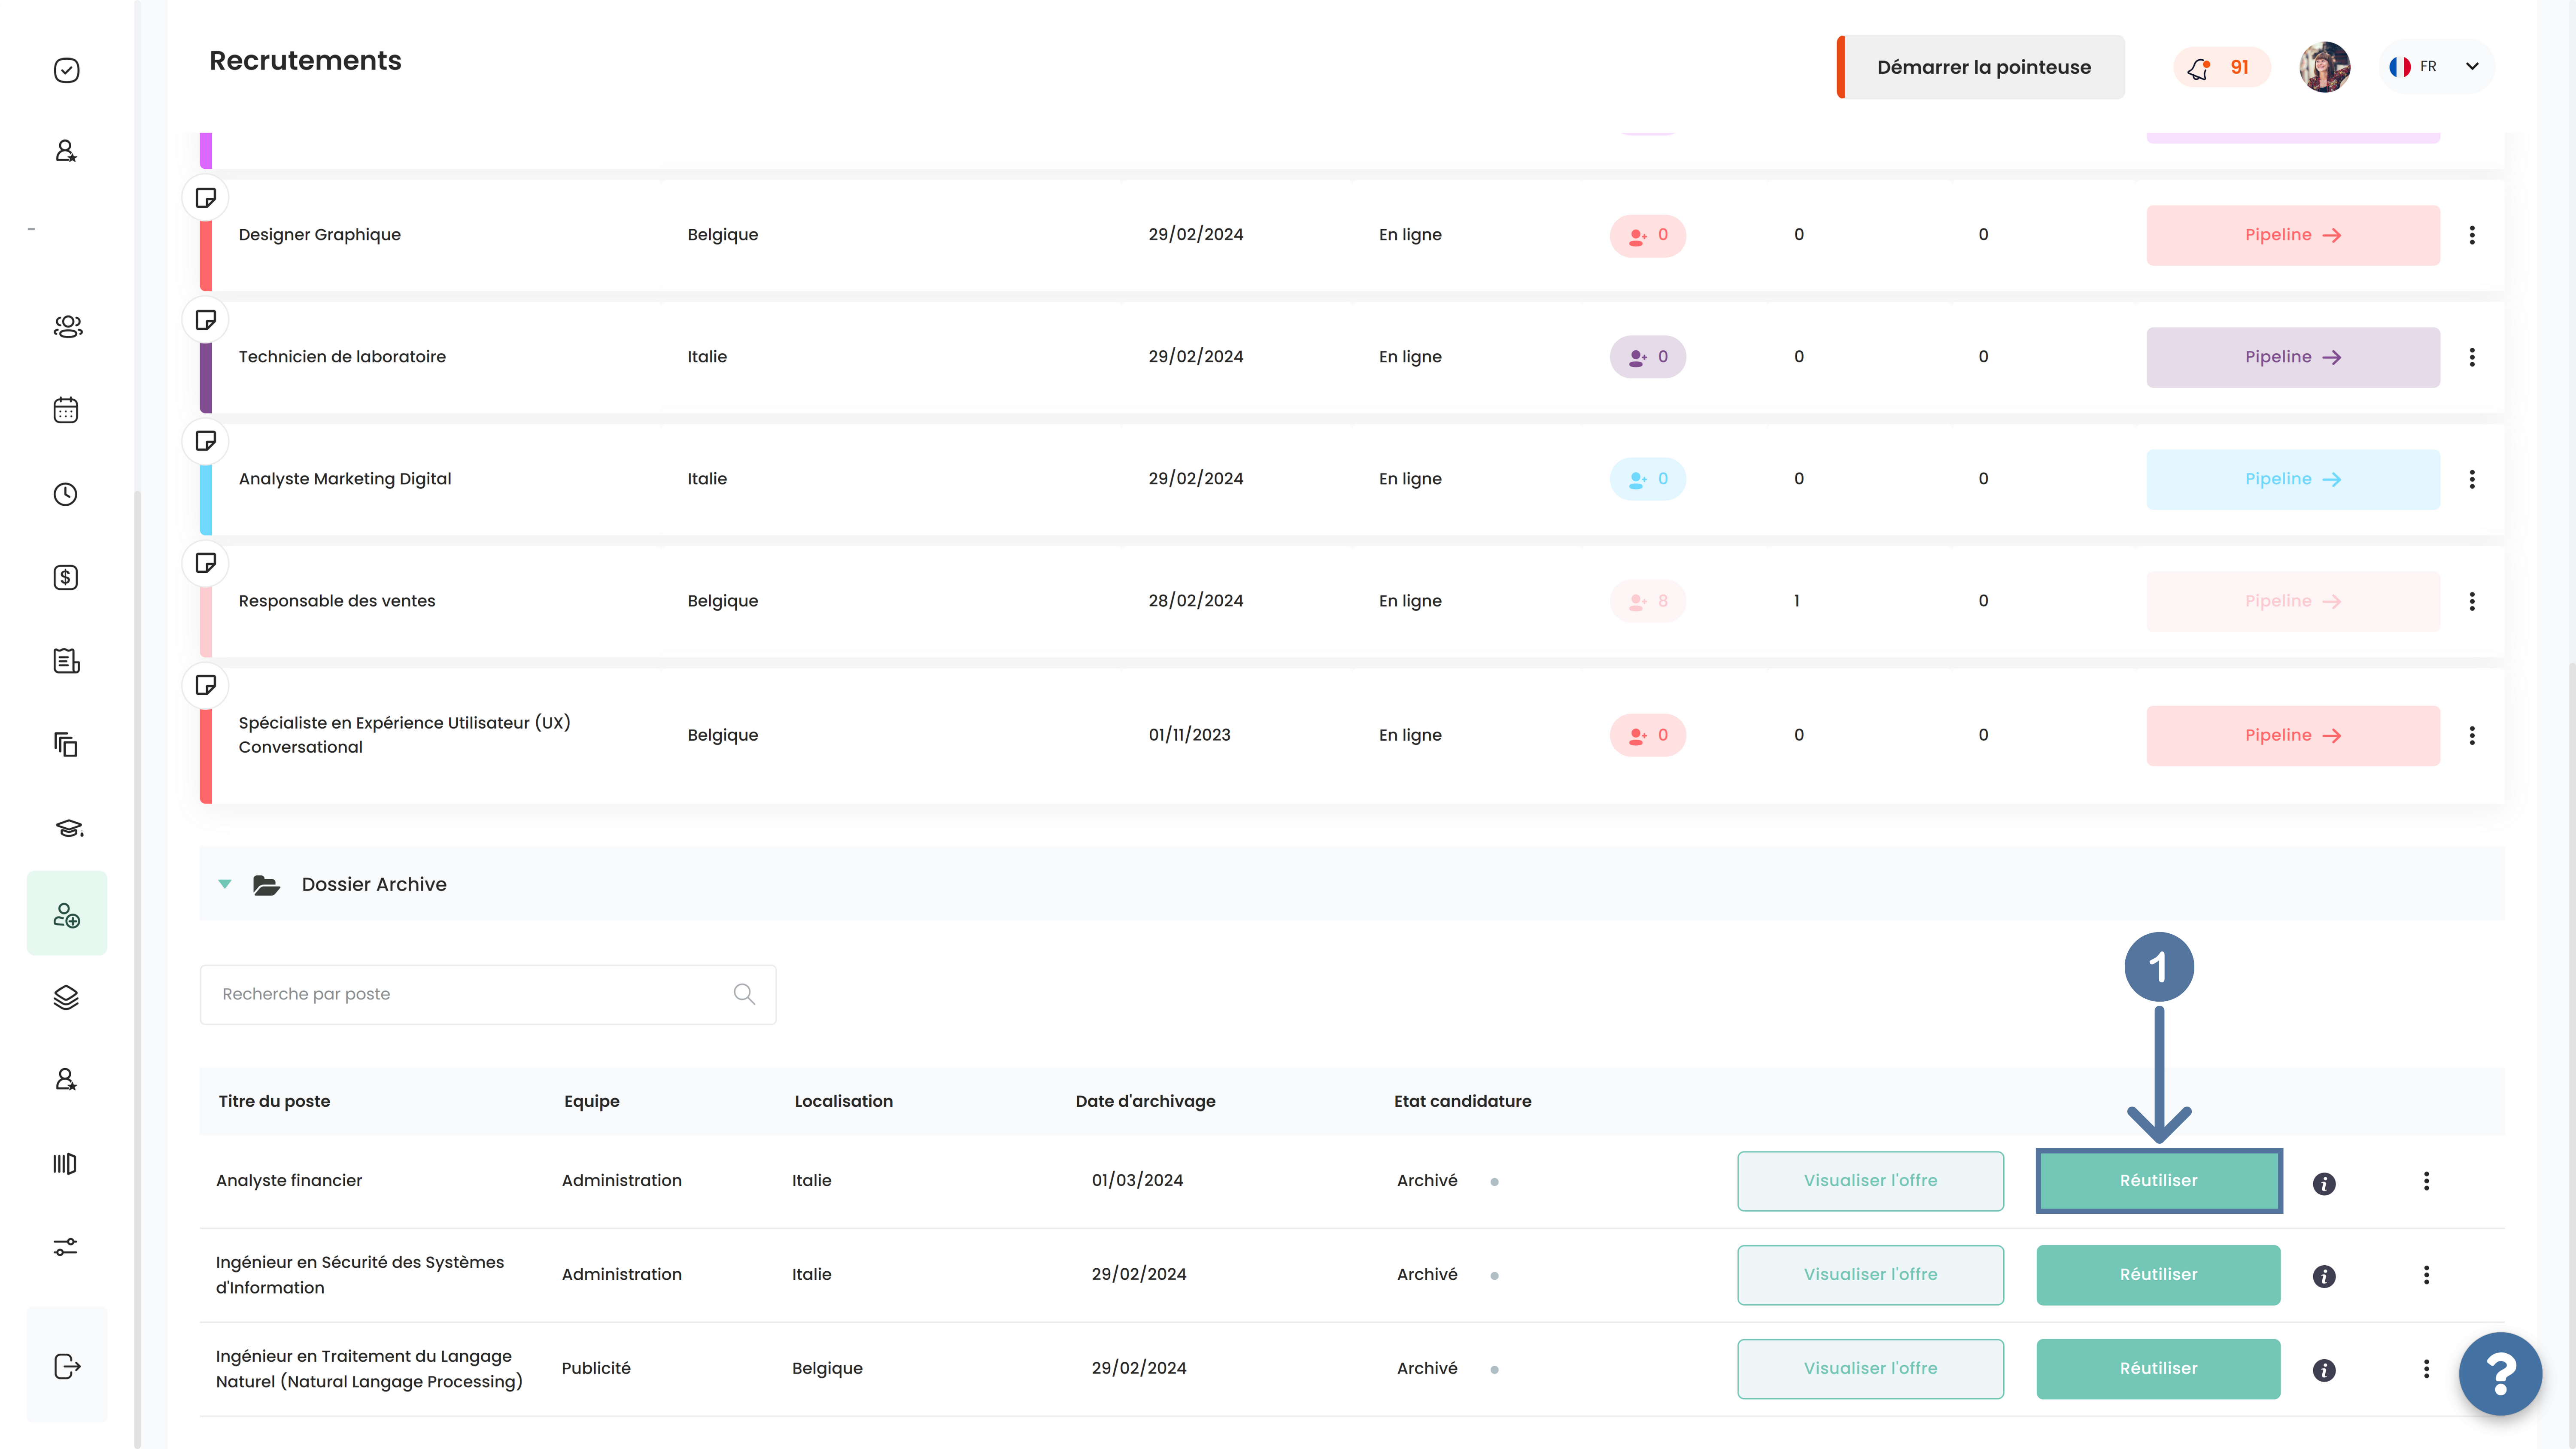Open Pipeline for Spécialiste UX Conversational

(2293, 735)
